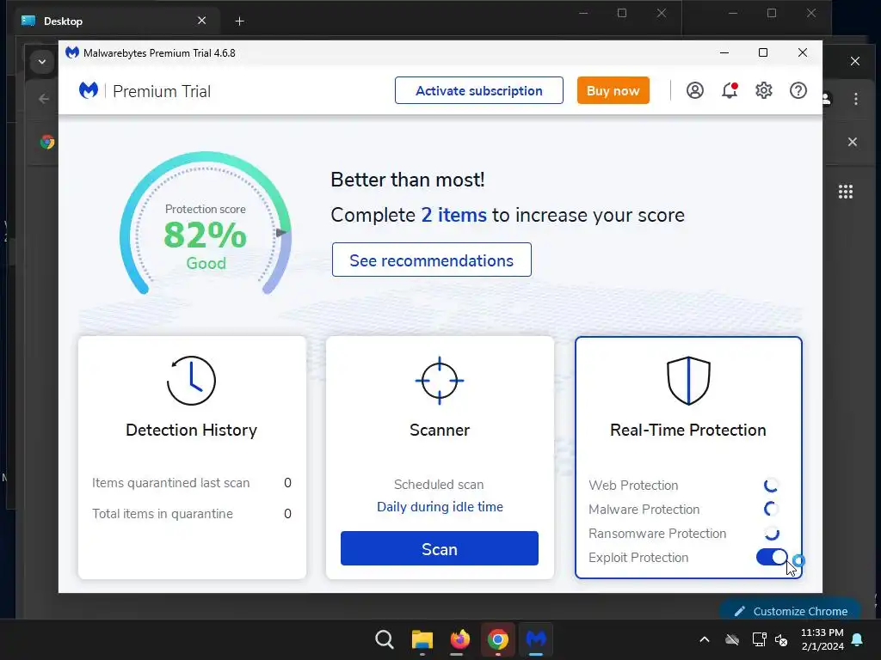Viewport: 881px width, 660px height.
Task: Click the '82%' protection score value
Action: 205,235
